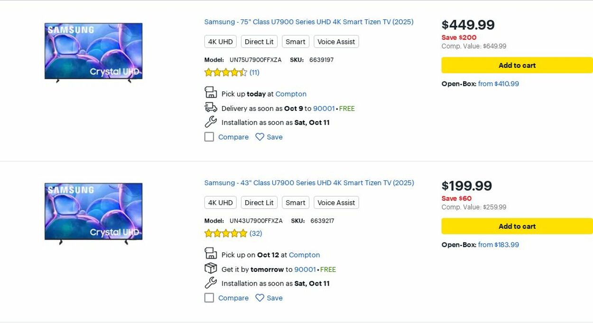Click the delivery truck icon for the 75" TV

pyautogui.click(x=211, y=108)
